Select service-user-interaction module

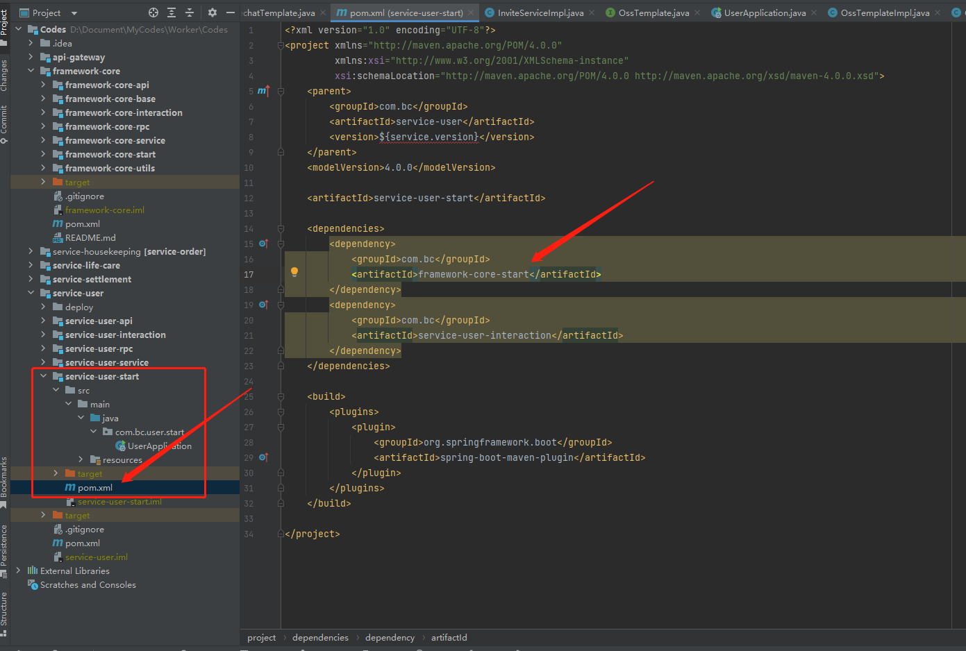[x=115, y=335]
